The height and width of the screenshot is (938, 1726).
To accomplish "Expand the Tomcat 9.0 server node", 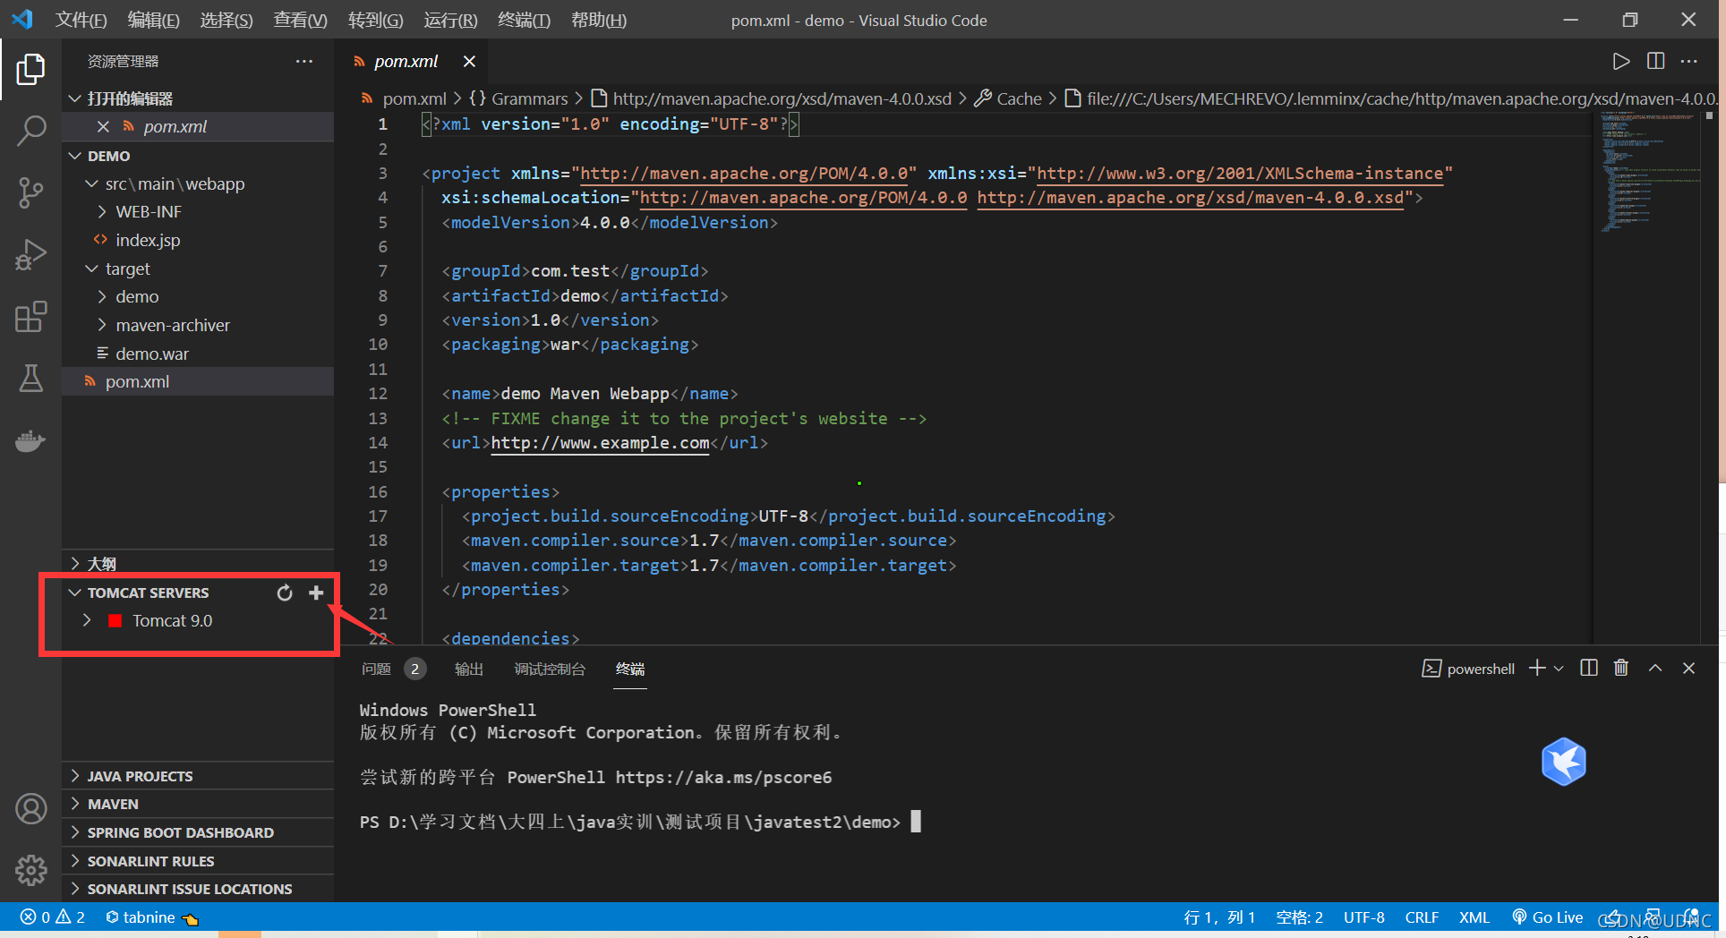I will [87, 619].
